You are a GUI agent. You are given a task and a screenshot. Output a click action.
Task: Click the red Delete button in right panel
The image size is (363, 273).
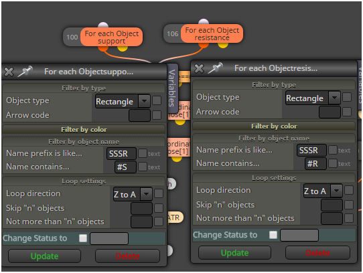click(317, 253)
